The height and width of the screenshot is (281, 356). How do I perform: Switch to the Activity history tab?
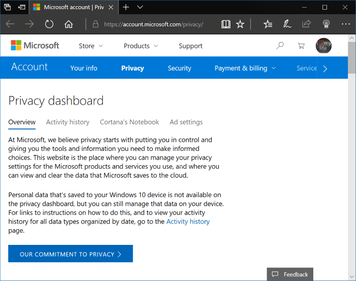[x=68, y=122]
